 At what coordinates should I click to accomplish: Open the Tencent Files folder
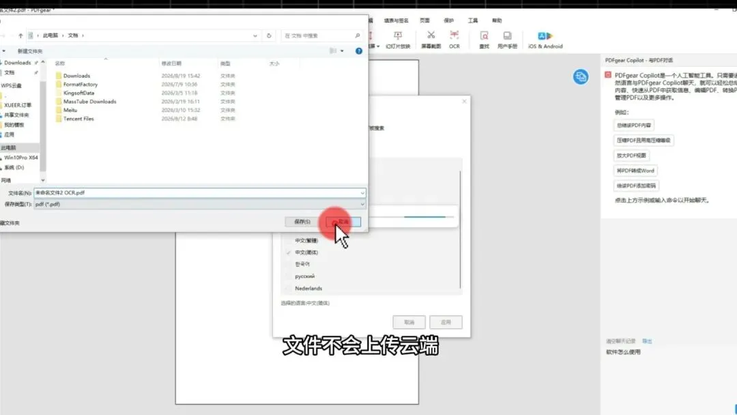(x=78, y=119)
